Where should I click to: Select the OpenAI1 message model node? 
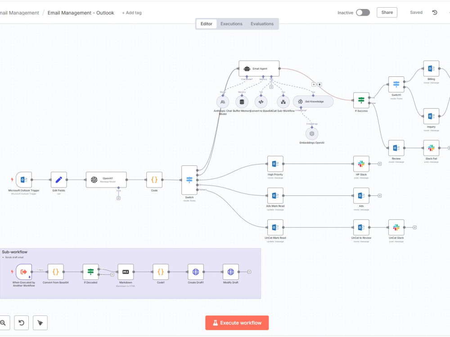(106, 180)
